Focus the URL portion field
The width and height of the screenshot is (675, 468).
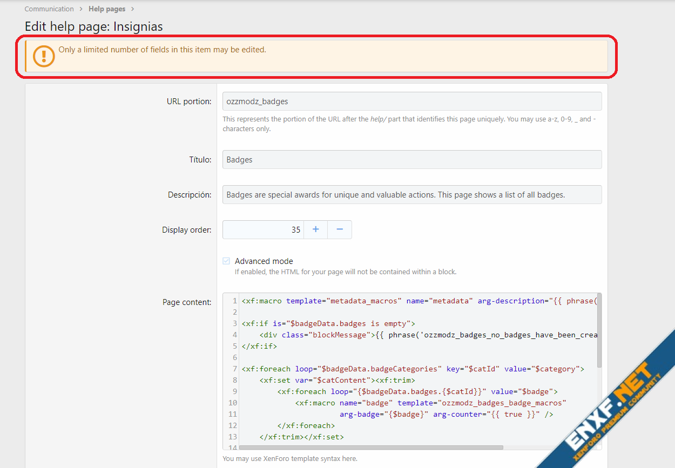pyautogui.click(x=411, y=101)
